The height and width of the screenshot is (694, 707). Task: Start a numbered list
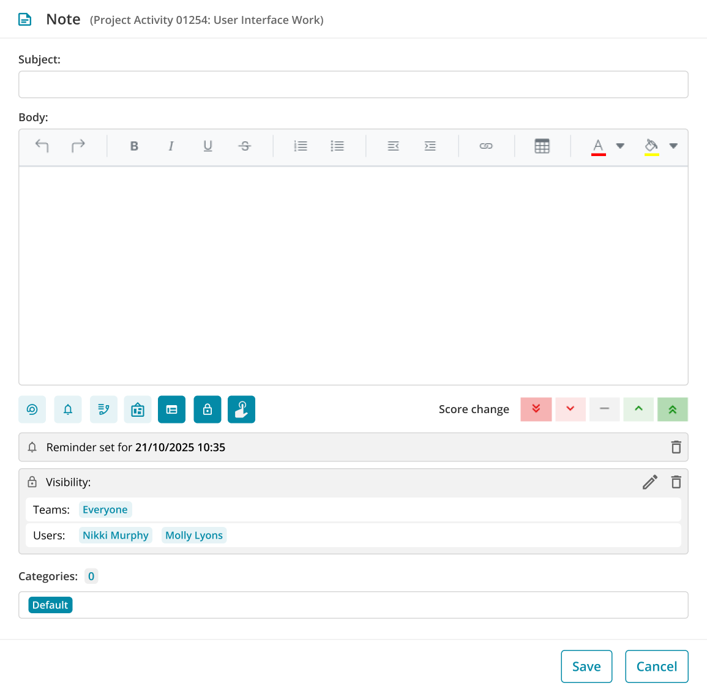301,146
